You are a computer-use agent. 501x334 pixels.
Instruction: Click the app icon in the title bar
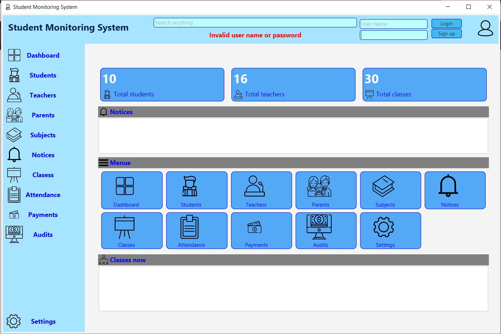(x=8, y=7)
